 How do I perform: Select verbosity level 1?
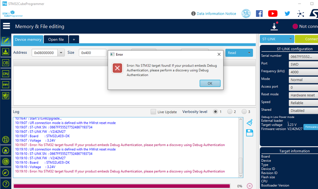pyautogui.click(x=216, y=112)
